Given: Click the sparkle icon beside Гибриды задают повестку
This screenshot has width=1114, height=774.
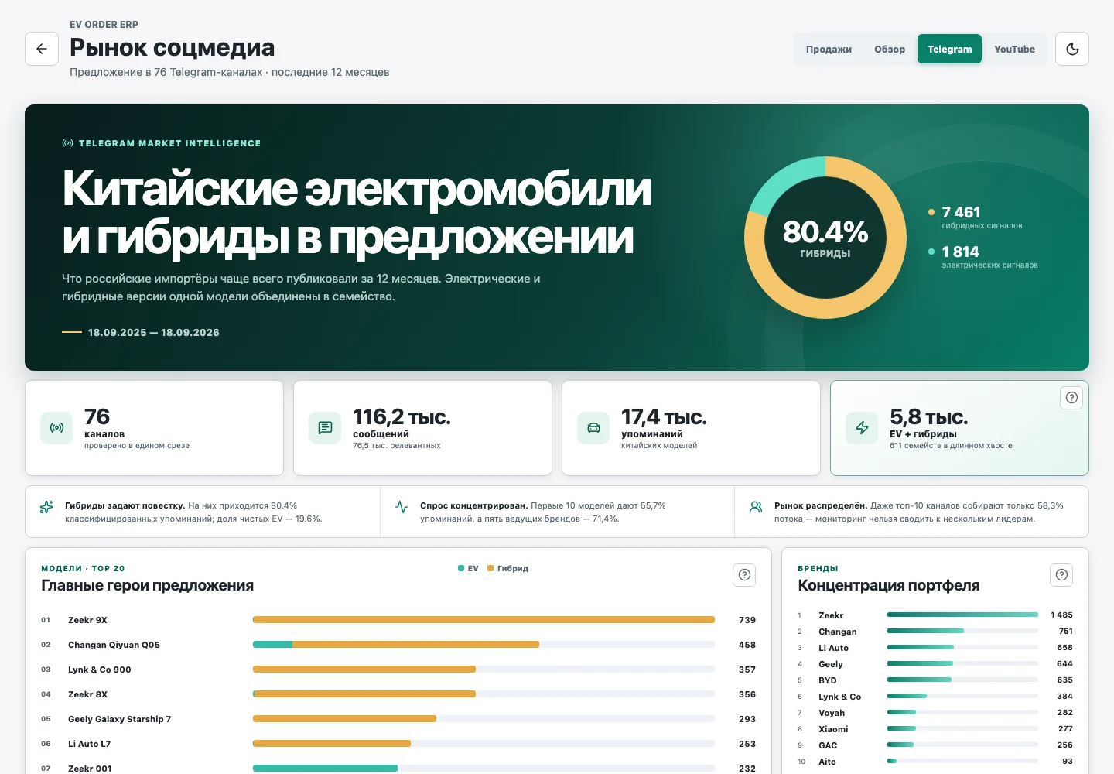Looking at the screenshot, I should 46,507.
